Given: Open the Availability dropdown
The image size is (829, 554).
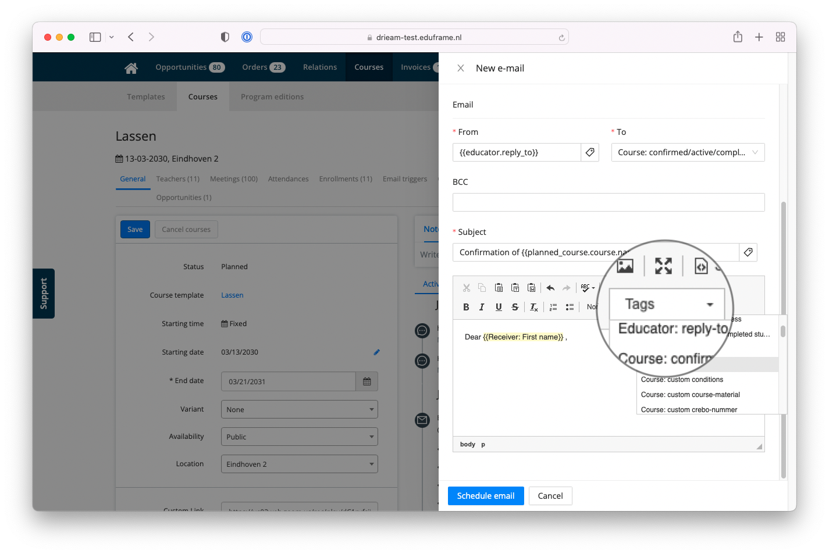Looking at the screenshot, I should (299, 437).
